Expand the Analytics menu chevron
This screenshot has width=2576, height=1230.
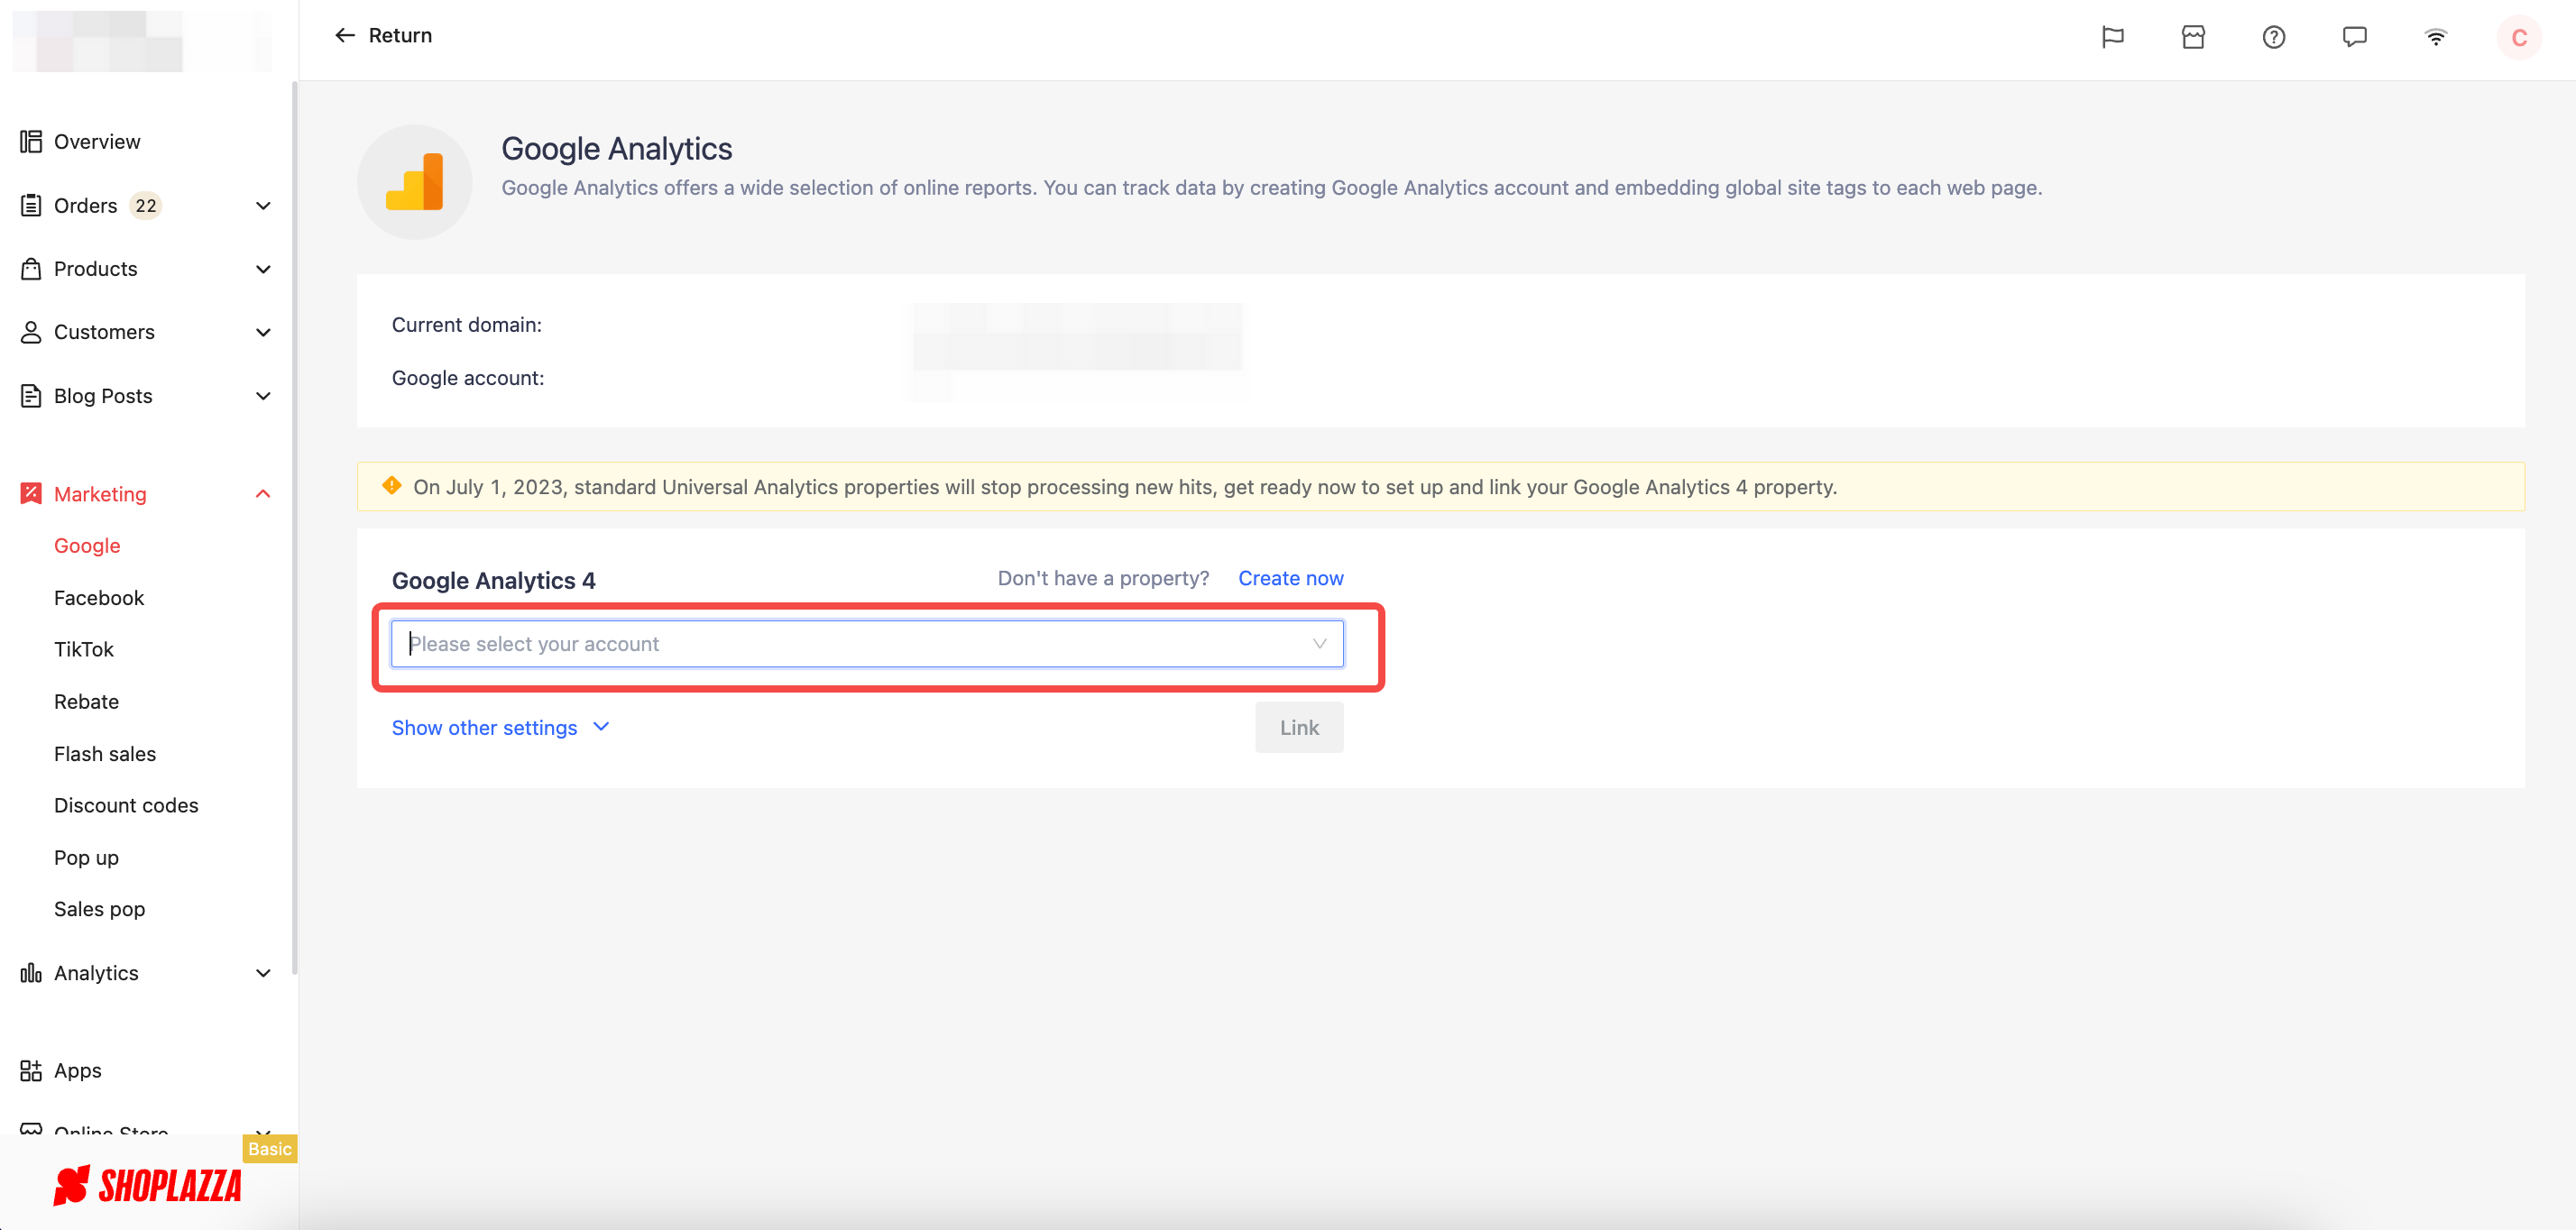tap(263, 972)
